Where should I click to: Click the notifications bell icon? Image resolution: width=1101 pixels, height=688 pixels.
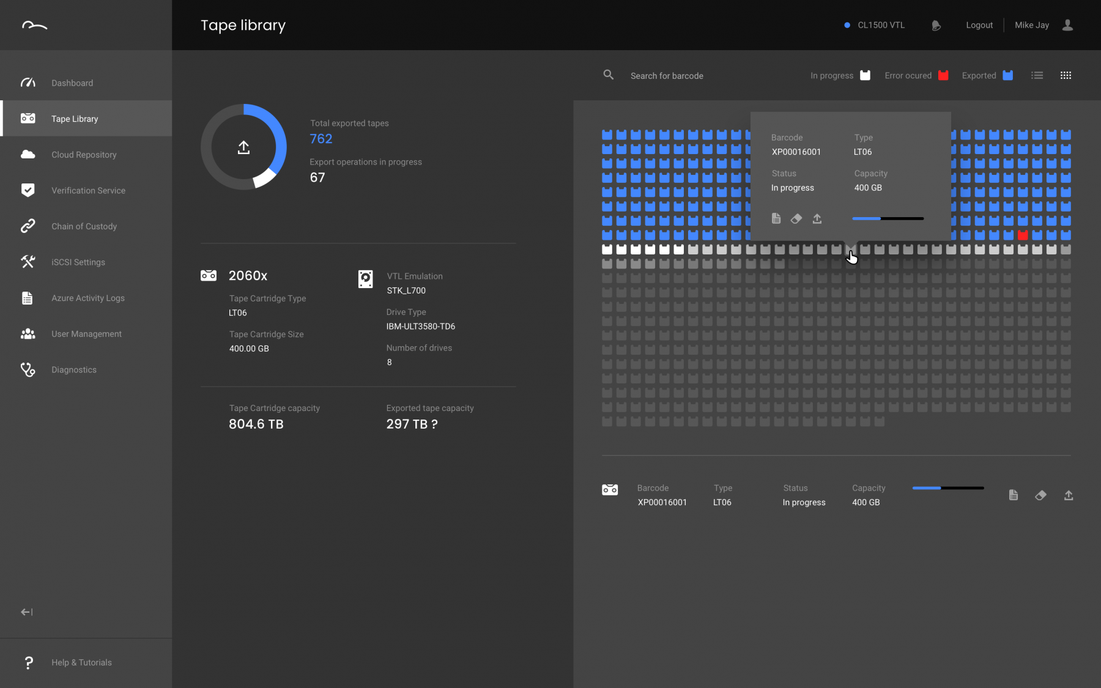click(x=936, y=25)
